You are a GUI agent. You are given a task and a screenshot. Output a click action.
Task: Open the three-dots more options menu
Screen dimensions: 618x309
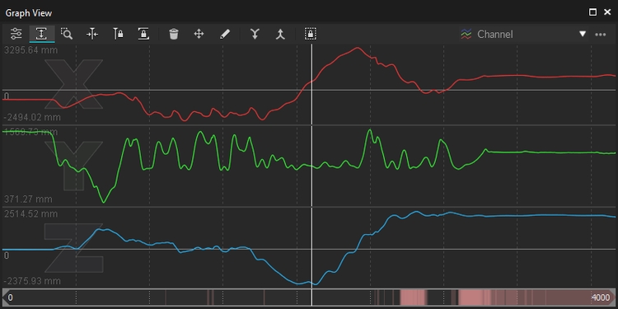click(600, 35)
